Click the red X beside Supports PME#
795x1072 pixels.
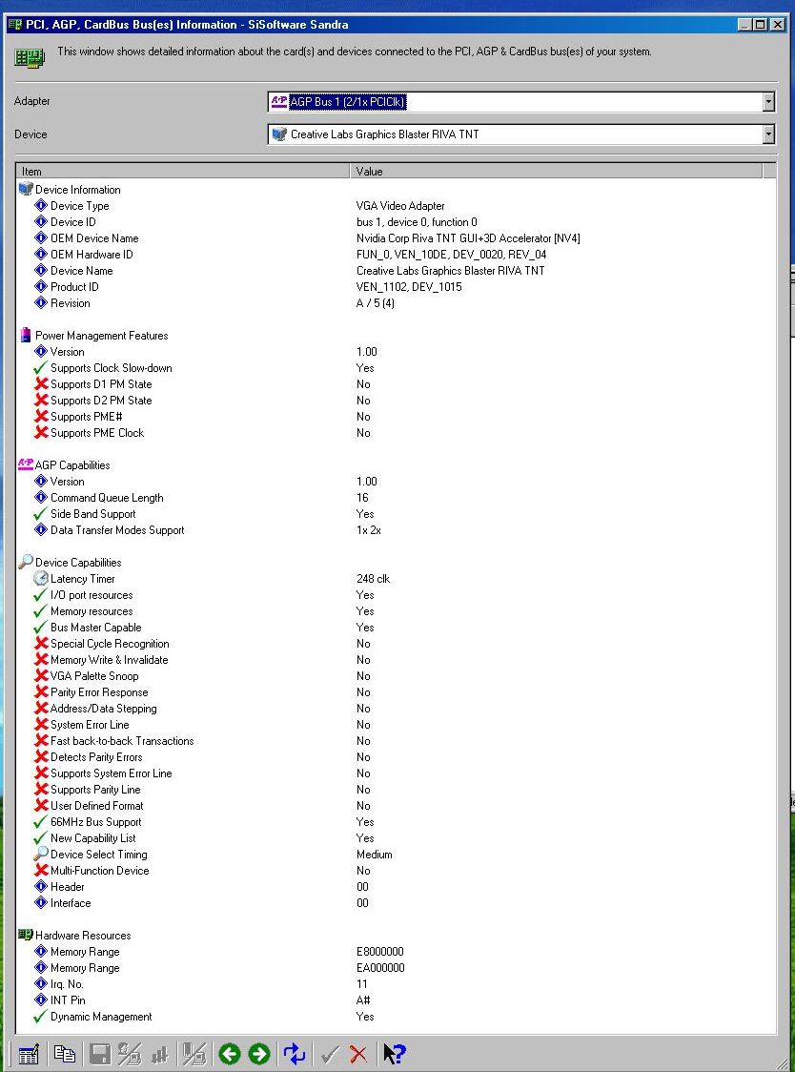(41, 417)
